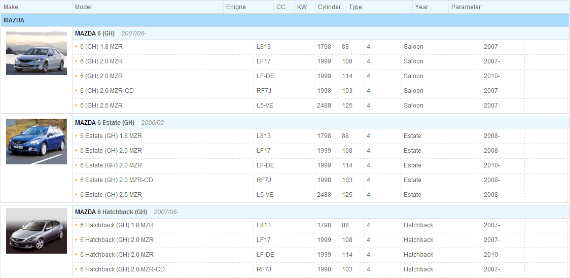Screen dimensions: 570x278
Task: Click Saloon in the 6 (GH) 1.8 MZR row
Action: 413,47
